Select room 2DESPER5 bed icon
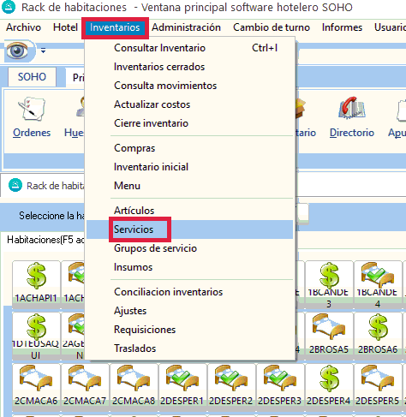 (x=378, y=378)
